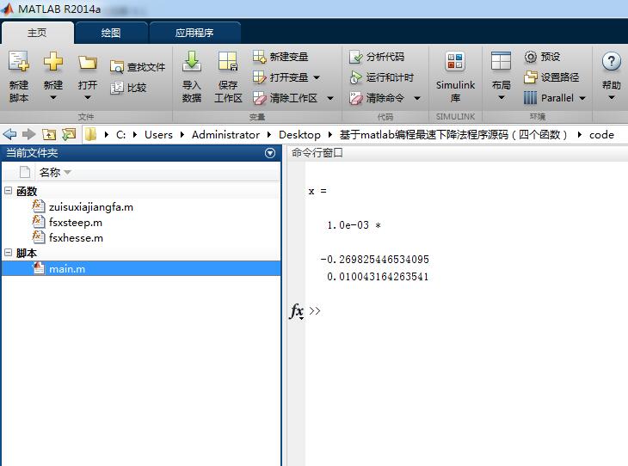Click the Parallel icon
Screen dimensions: 628x466
pos(530,98)
